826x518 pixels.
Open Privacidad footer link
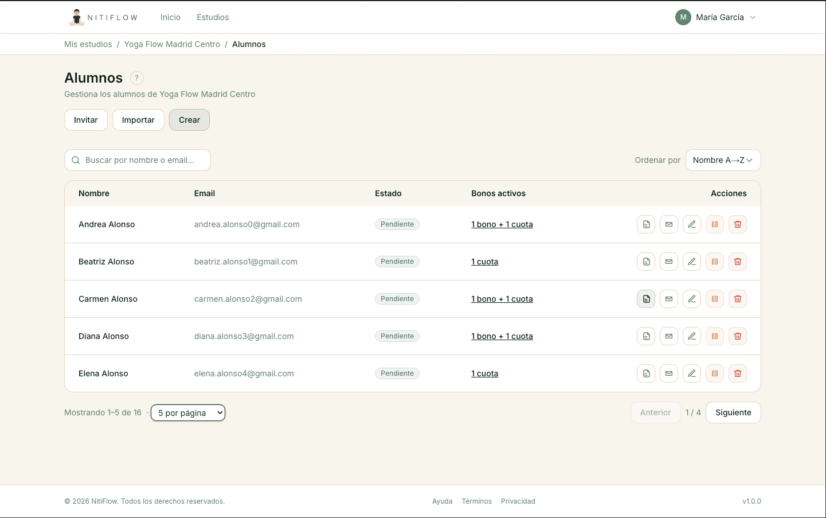point(518,501)
